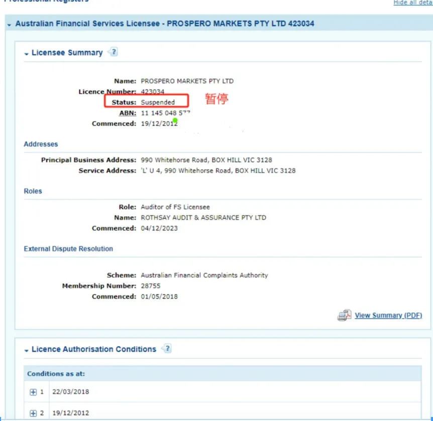Click the ABN label abbreviation
Screen dimensions: 433x421
[x=128, y=113]
